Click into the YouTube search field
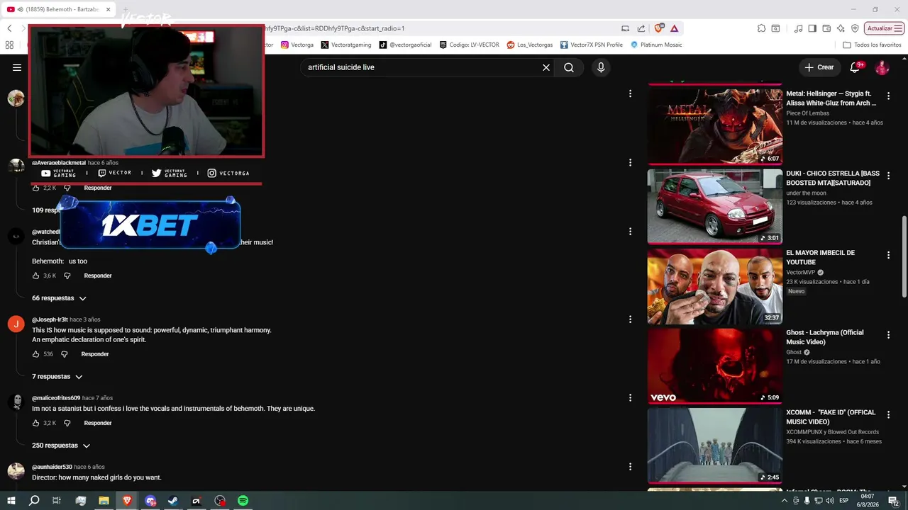Image resolution: width=908 pixels, height=510 pixels. (422, 67)
